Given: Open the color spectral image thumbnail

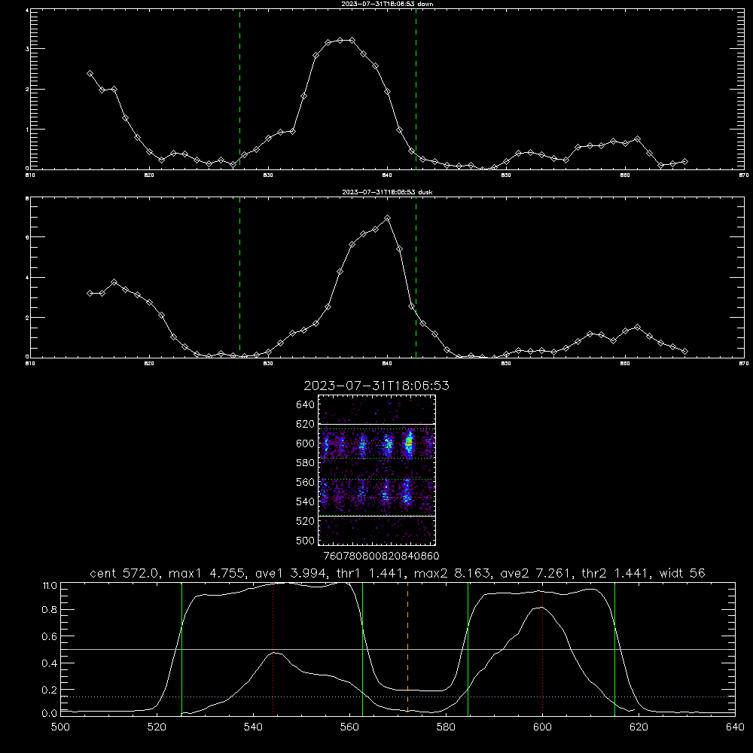Looking at the screenshot, I should click(377, 470).
